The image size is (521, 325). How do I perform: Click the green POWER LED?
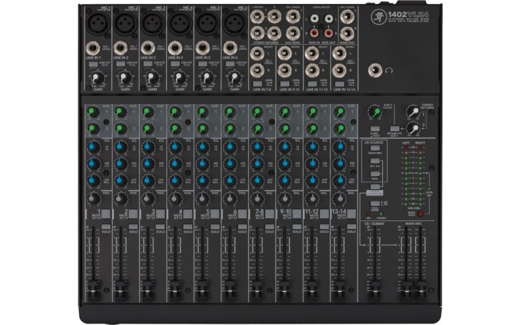(381, 214)
